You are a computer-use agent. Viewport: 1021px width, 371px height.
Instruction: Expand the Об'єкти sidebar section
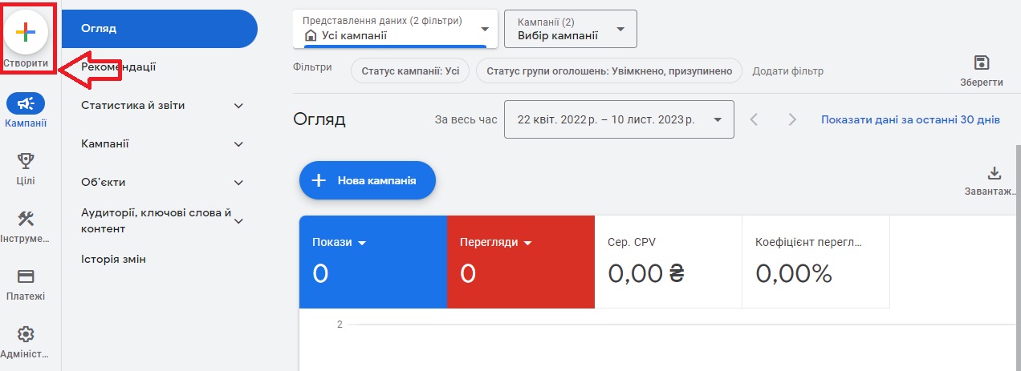coord(238,183)
